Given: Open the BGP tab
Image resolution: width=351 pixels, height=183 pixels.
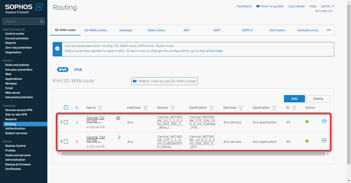Looking at the screenshot, I should tap(187, 30).
